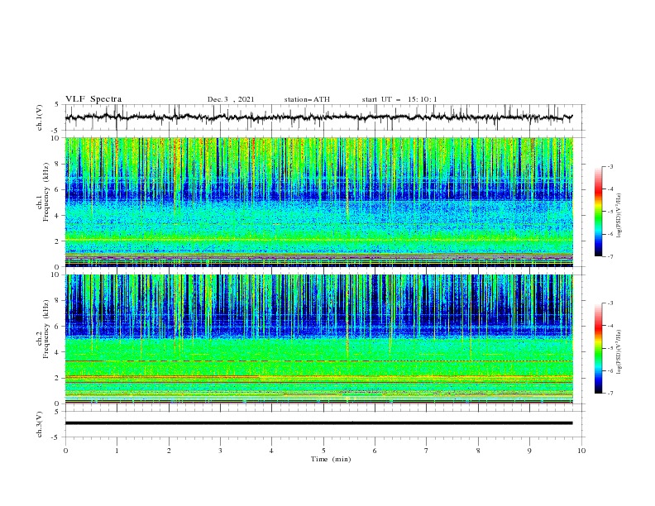This screenshot has width=655, height=506.
Task: Select the "station=ATH" label
Action: click(x=307, y=99)
